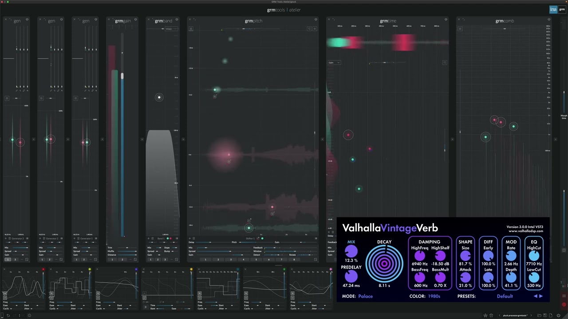Image resolution: width=568 pixels, height=319 pixels.
Task: Click the pause icon in first LFO
Action: pyautogui.click(x=5, y=298)
